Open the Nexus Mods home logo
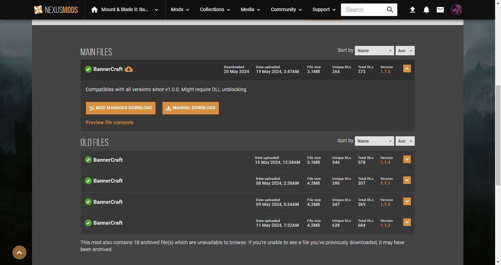The height and width of the screenshot is (265, 501). [x=56, y=10]
